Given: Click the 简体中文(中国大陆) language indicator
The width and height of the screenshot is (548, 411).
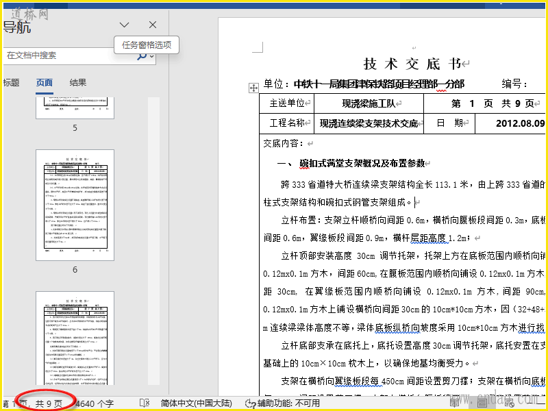Looking at the screenshot, I should (x=196, y=403).
